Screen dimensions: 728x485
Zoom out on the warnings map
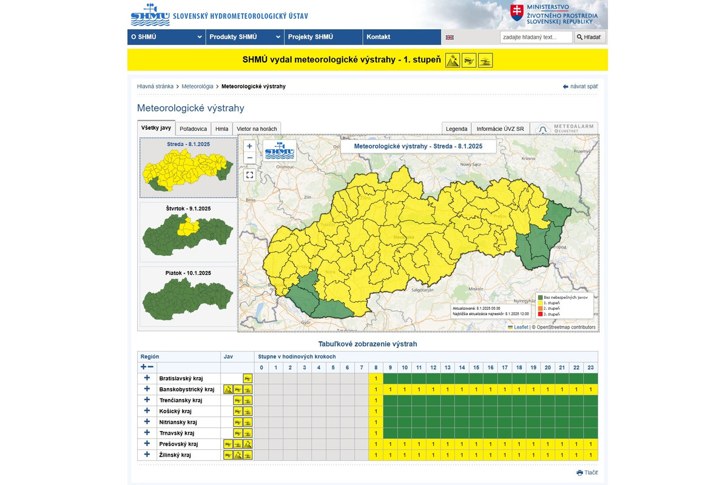coord(249,158)
